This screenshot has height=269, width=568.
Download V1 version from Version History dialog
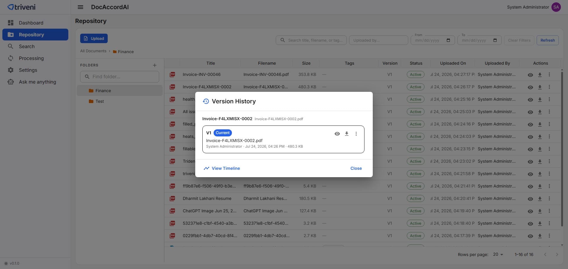pos(346,134)
